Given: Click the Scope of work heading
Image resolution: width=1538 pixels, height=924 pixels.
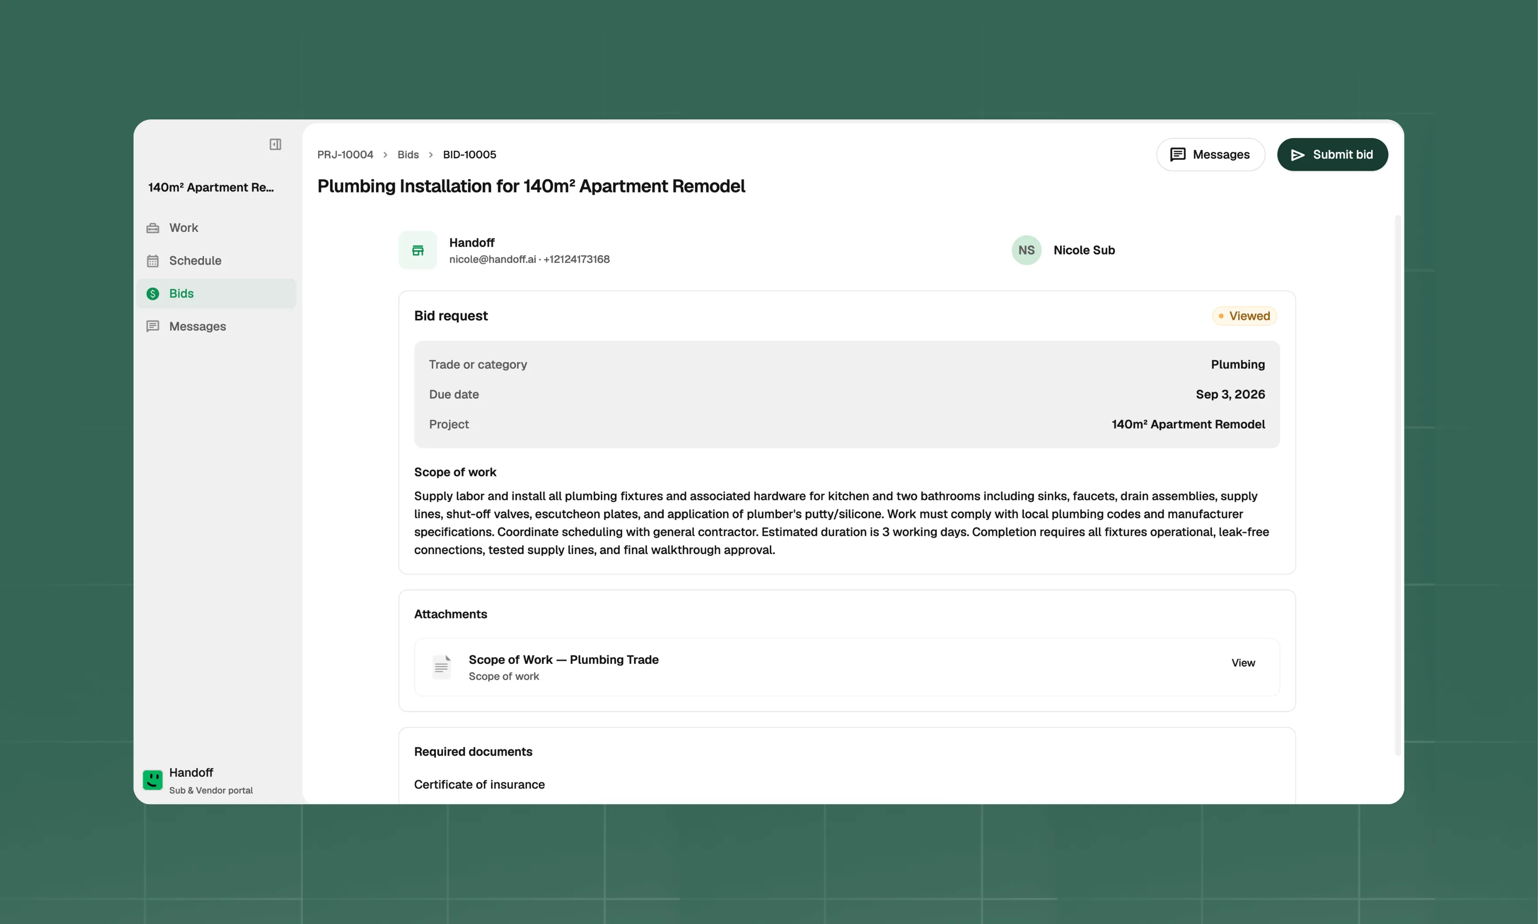Looking at the screenshot, I should 455,472.
